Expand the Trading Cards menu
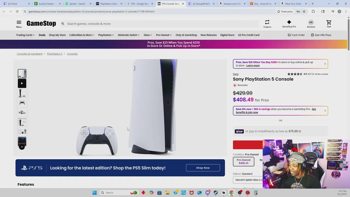This screenshot has width=350, height=197. point(25,35)
